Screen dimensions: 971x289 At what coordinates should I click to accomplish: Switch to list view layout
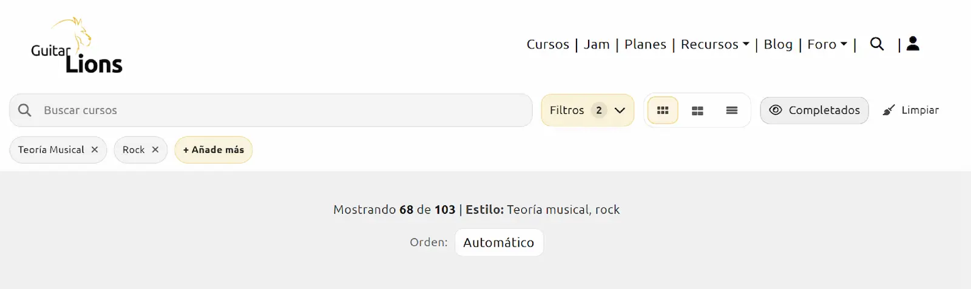pos(732,110)
